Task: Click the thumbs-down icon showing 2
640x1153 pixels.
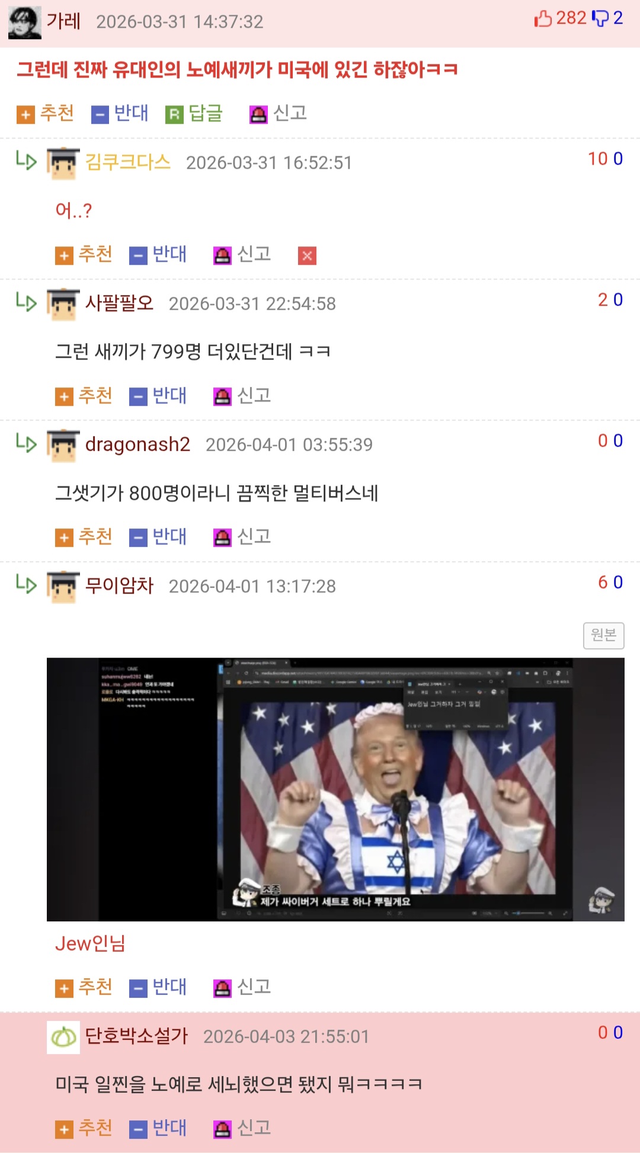Action: (600, 18)
